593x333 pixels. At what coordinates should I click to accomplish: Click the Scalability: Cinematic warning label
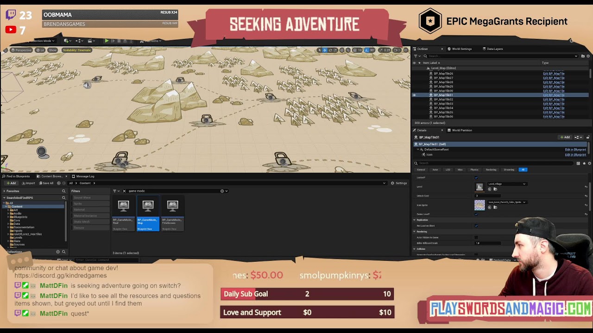77,50
